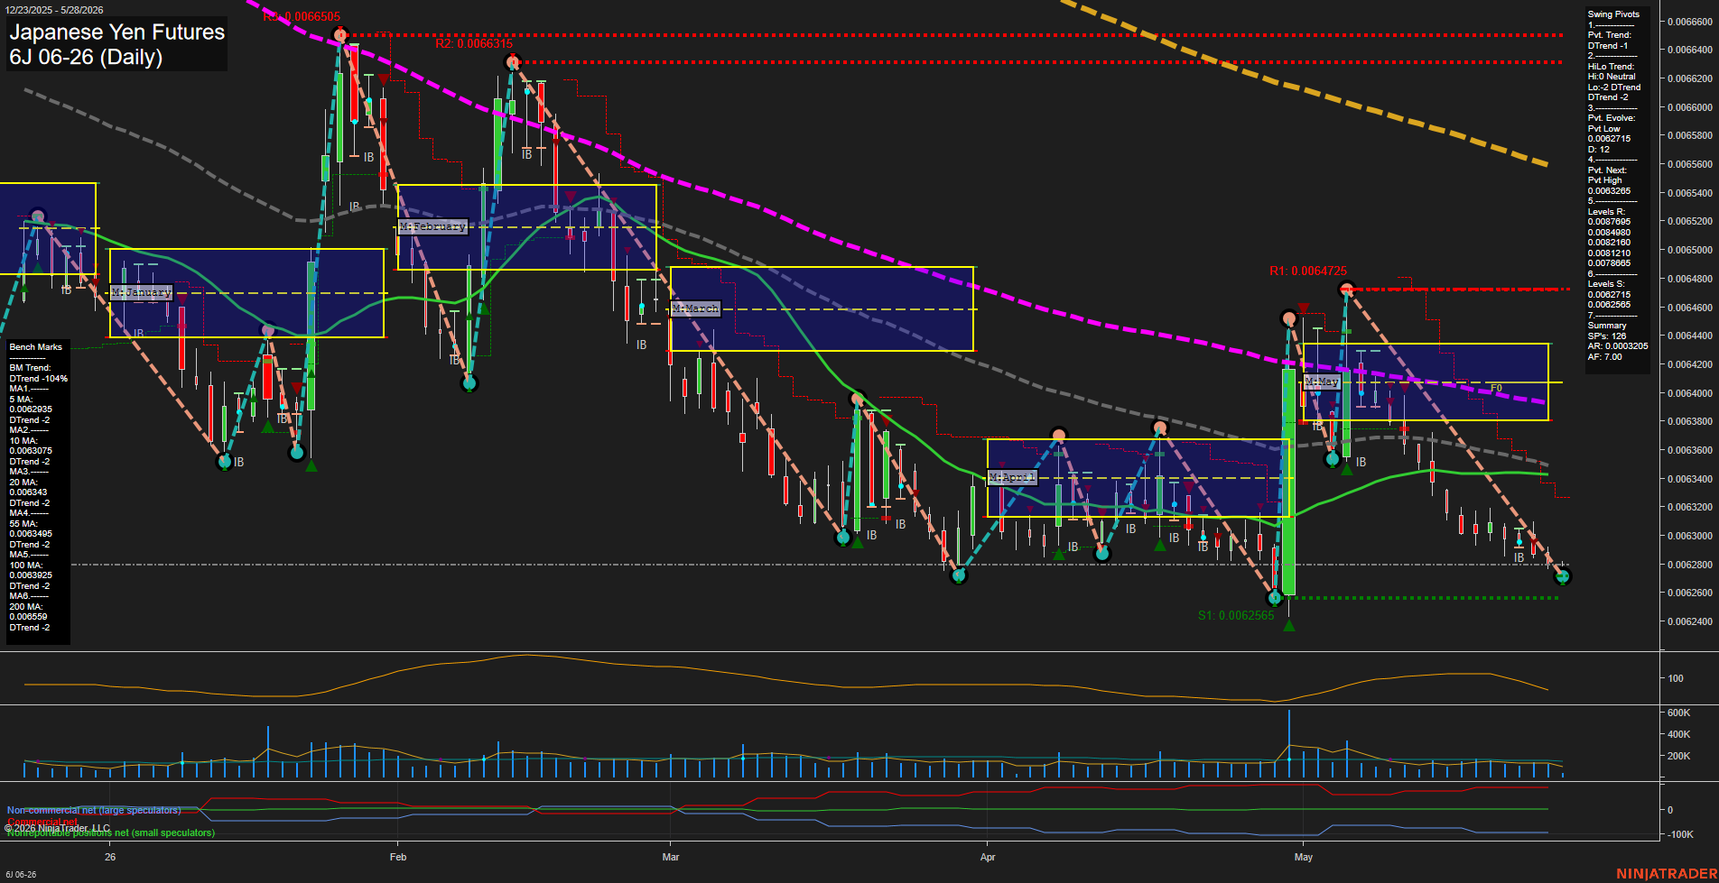Click the 0.0066600 price axis label
The image size is (1719, 883).
point(1690,22)
